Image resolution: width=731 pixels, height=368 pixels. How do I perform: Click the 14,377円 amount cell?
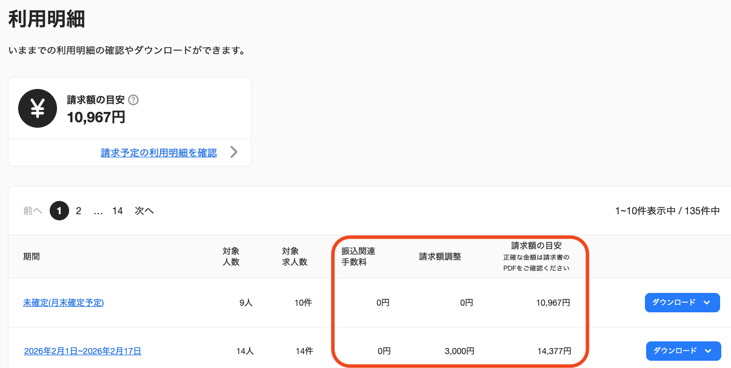[x=553, y=350]
